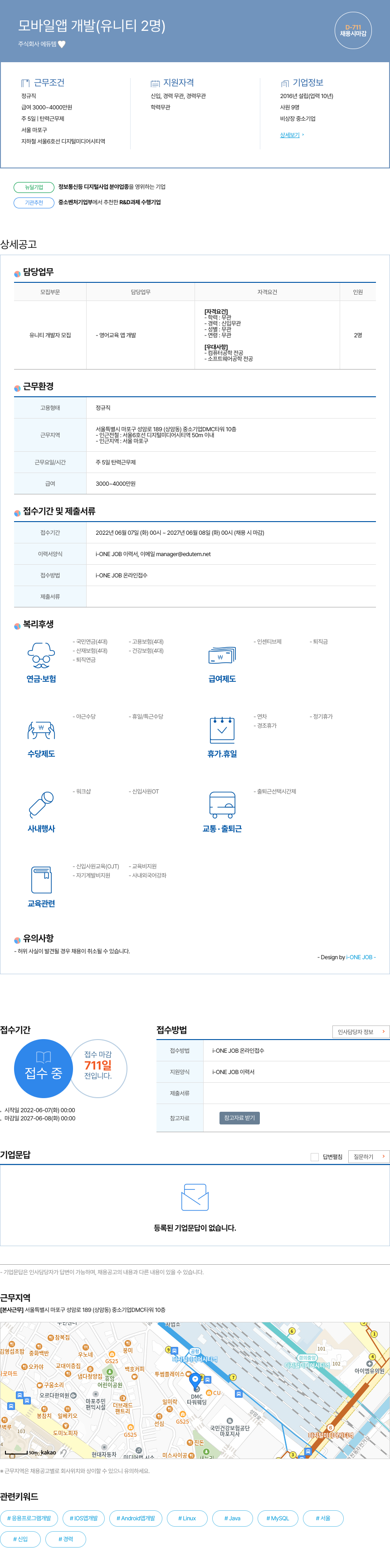390x1548 pixels.
Task: Click the 휴가.휴일 calendar icon
Action: tap(222, 730)
